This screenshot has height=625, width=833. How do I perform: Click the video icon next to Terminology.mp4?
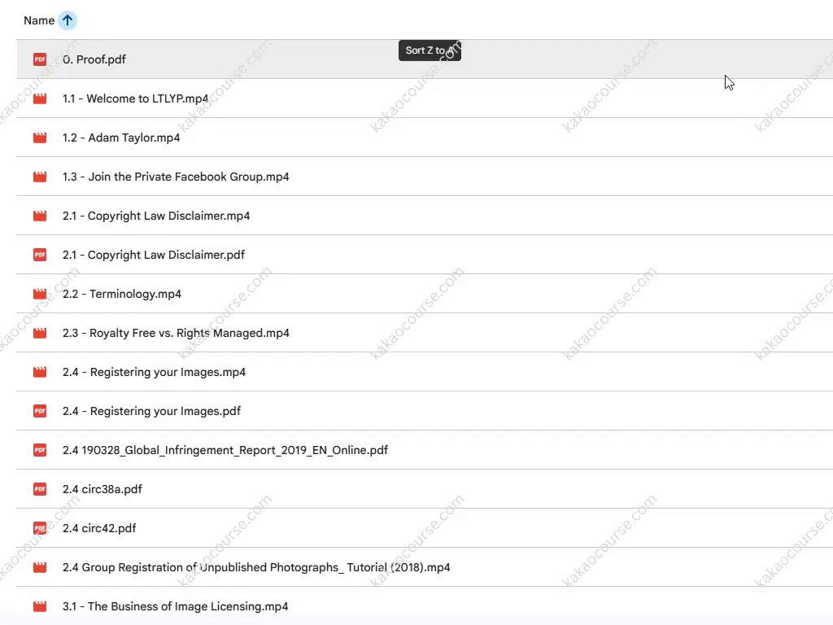tap(40, 294)
